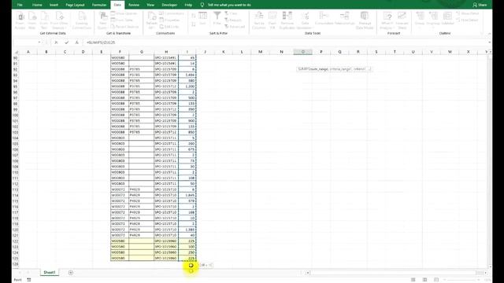Open the From Web import tool
The height and width of the screenshot is (283, 504).
[31, 20]
